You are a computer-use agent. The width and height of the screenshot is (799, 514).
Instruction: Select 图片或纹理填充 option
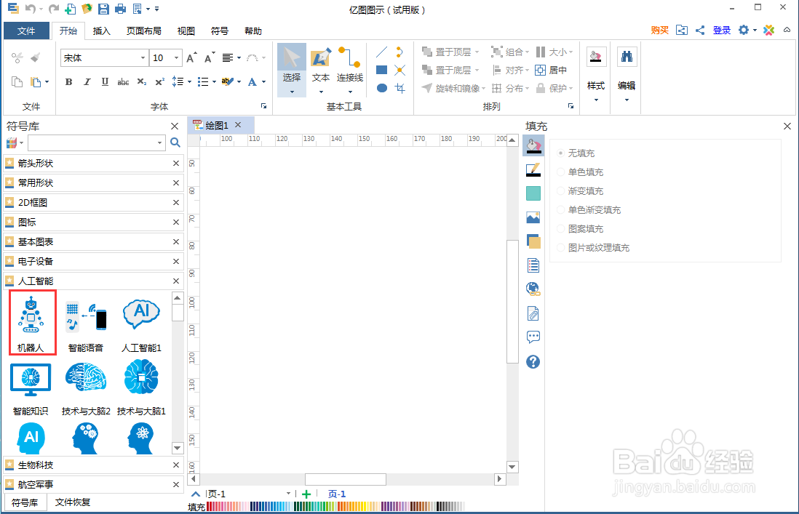click(594, 247)
